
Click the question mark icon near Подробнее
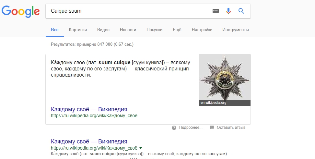(x=174, y=128)
